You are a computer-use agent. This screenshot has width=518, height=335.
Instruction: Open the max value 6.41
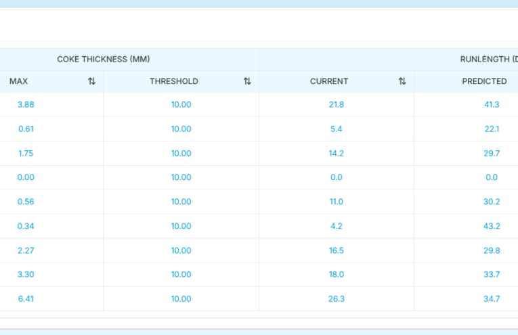26,298
